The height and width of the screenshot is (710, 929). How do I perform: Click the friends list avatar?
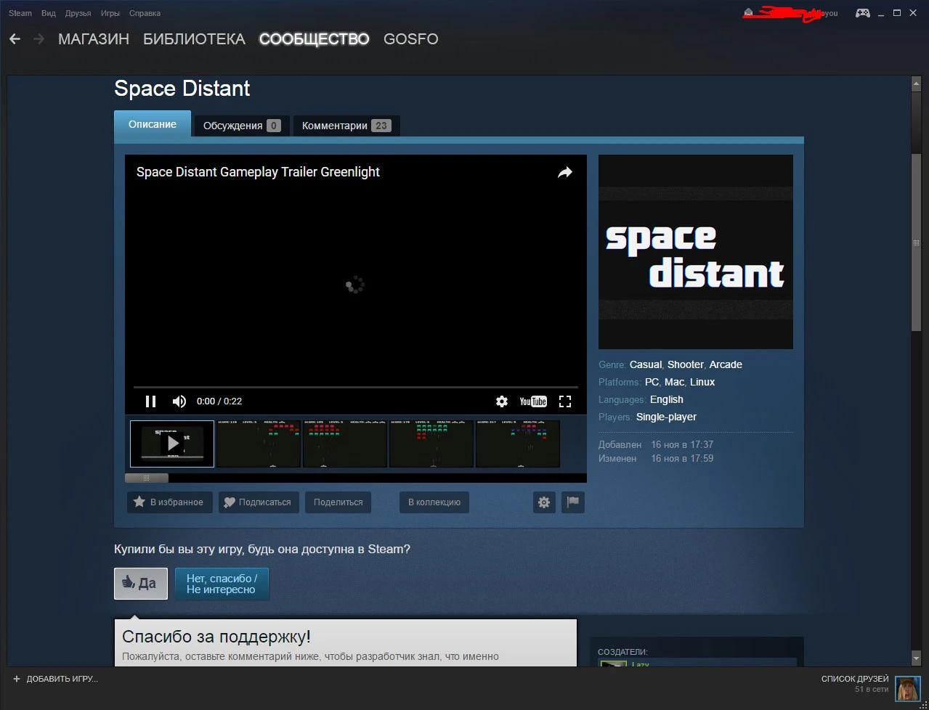[x=907, y=689]
